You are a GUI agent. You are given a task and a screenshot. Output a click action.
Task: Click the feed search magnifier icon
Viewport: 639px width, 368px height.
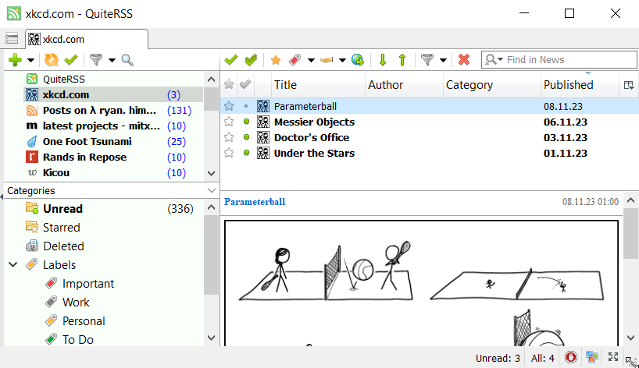point(127,60)
